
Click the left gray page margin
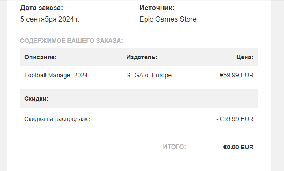click(x=3, y=86)
